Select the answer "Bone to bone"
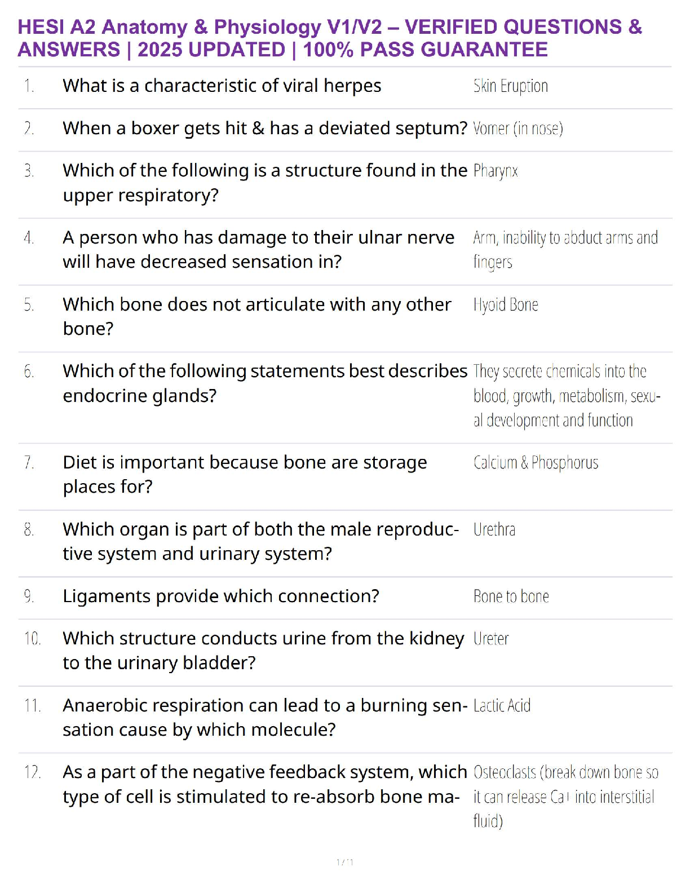690x893 pixels. coord(511,596)
